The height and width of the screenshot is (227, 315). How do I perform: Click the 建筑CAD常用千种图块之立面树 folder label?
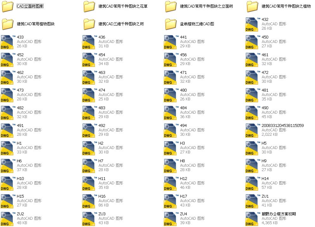click(x=206, y=6)
